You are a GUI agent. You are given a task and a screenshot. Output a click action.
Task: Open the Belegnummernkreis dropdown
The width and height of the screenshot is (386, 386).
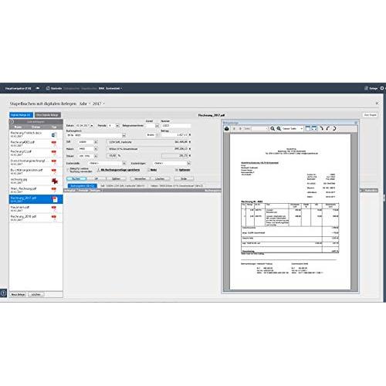click(157, 126)
